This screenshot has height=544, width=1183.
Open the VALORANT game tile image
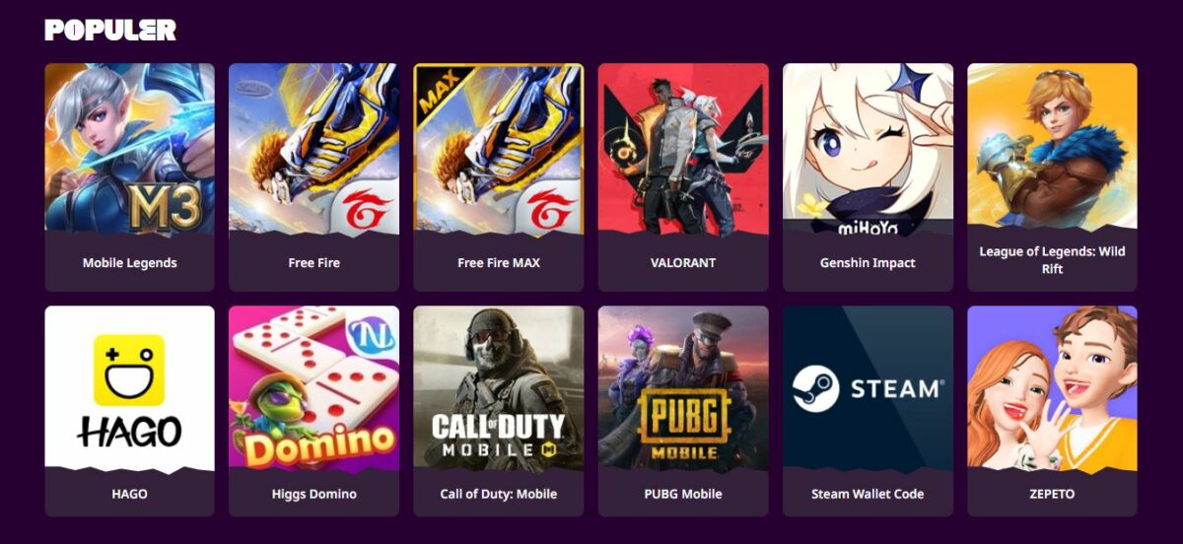[x=683, y=150]
